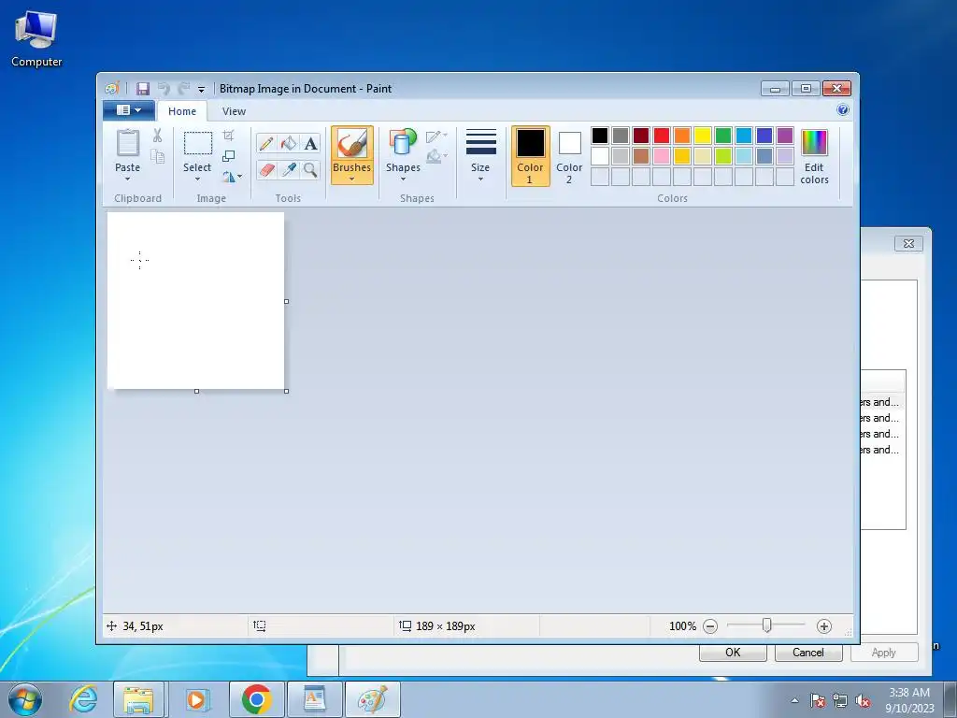Click the Save icon in quick access toolbar
Screen dimensions: 957x718
[143, 89]
